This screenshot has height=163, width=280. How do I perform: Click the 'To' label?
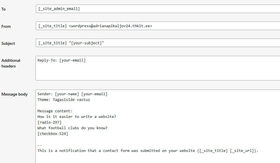click(x=4, y=9)
